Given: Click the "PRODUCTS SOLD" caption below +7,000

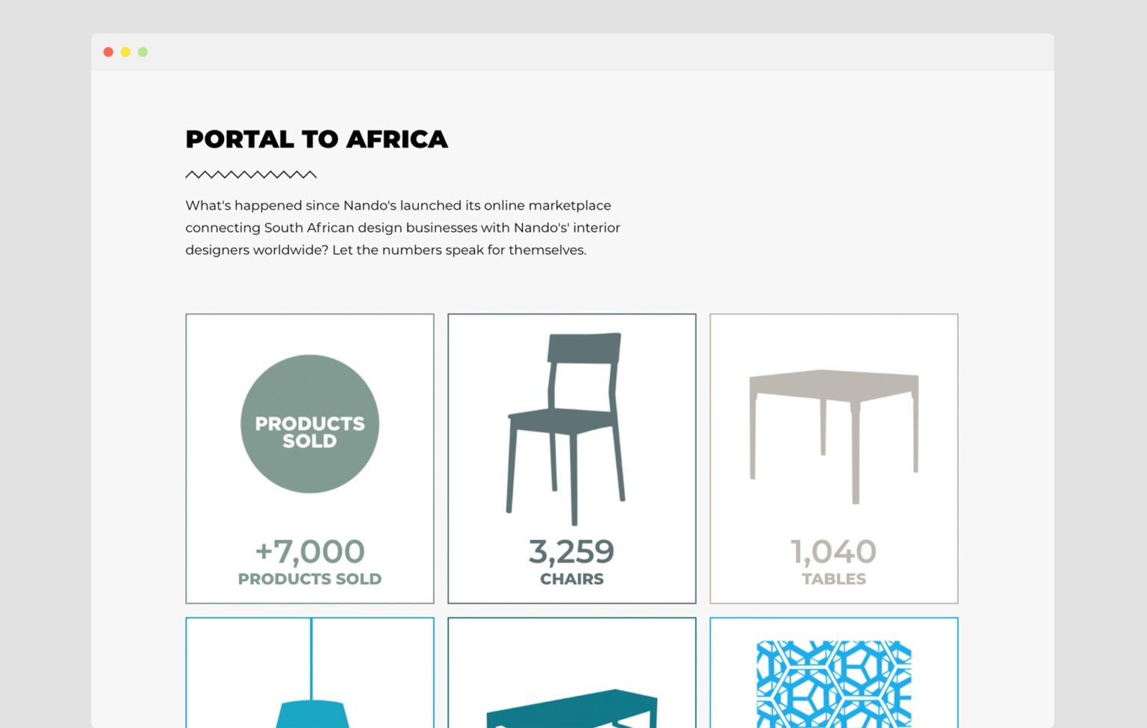Looking at the screenshot, I should [x=309, y=579].
